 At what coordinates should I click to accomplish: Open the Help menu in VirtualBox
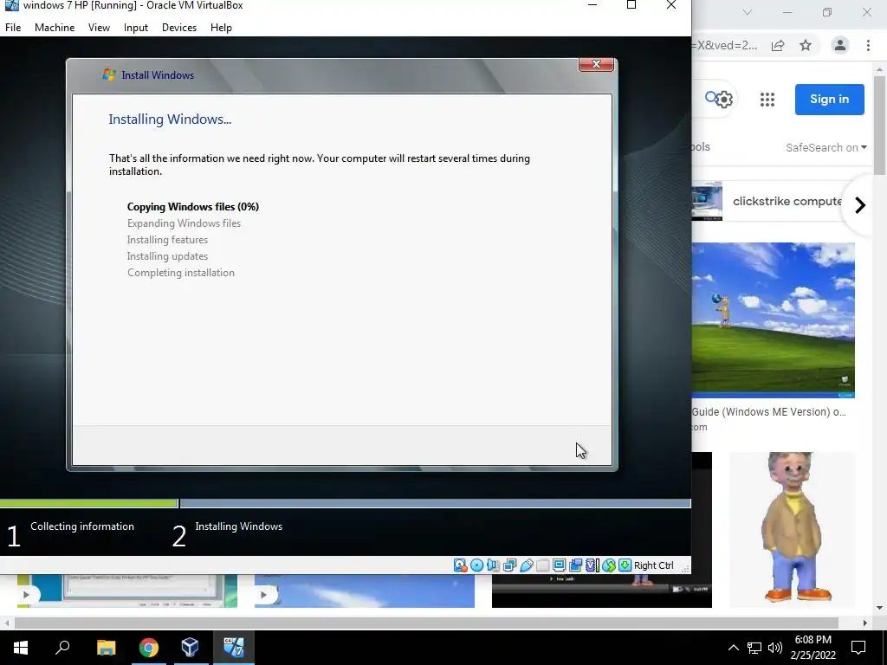[x=221, y=27]
